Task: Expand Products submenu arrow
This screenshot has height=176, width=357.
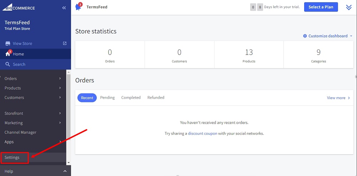Action: pyautogui.click(x=60, y=88)
